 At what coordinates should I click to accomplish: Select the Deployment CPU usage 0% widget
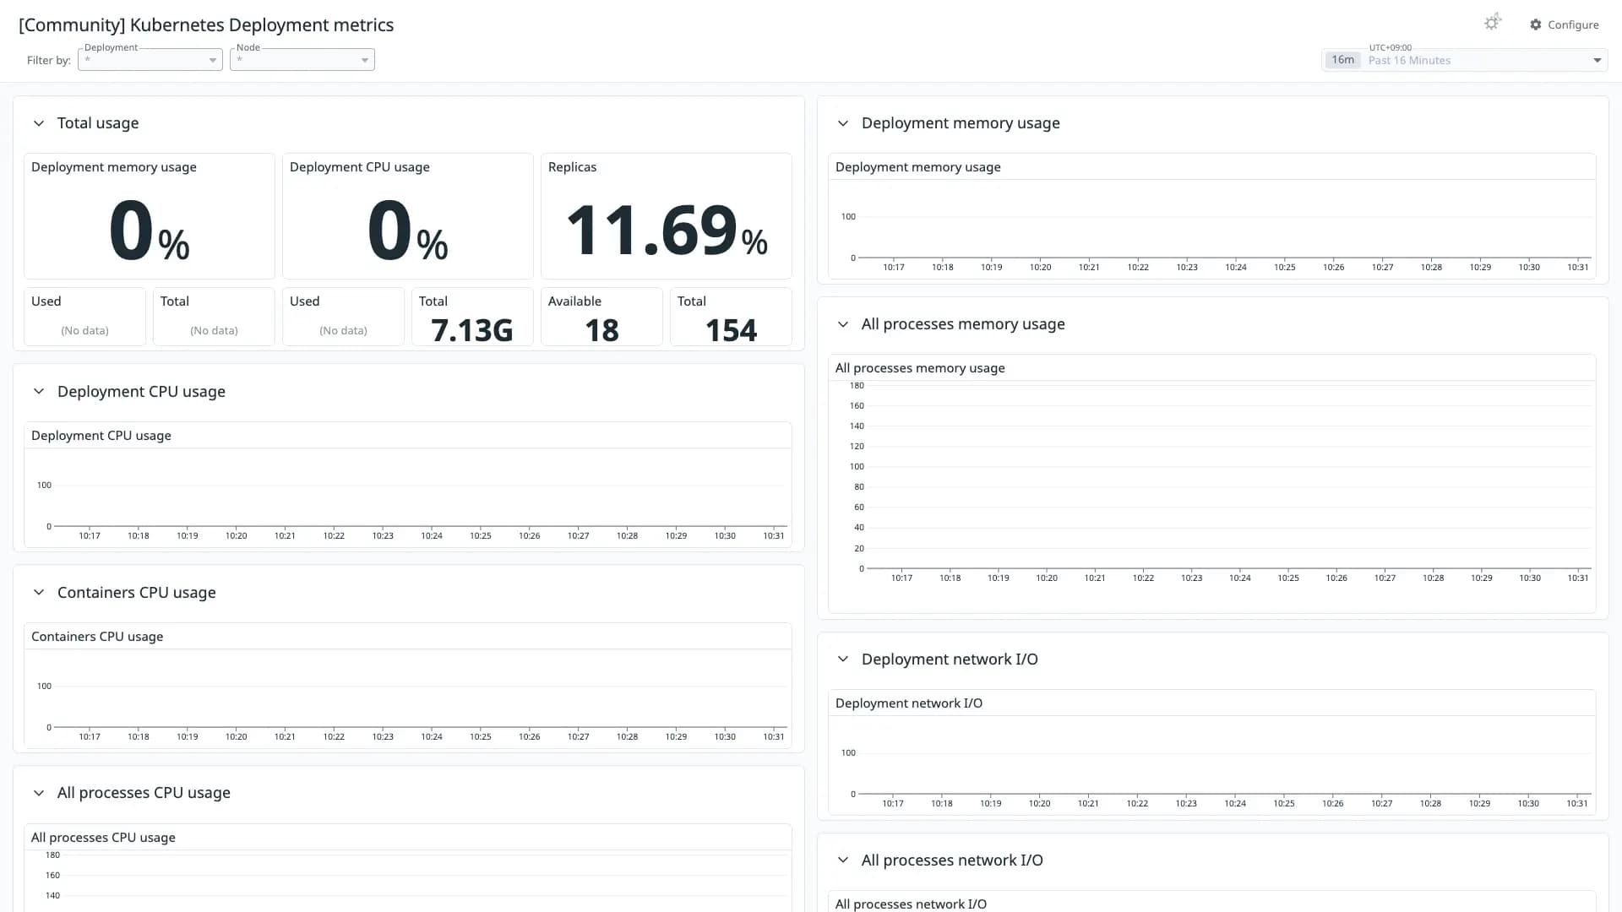(408, 216)
